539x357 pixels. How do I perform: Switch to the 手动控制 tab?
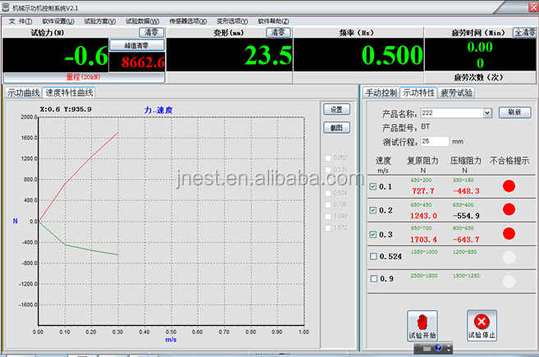point(381,93)
